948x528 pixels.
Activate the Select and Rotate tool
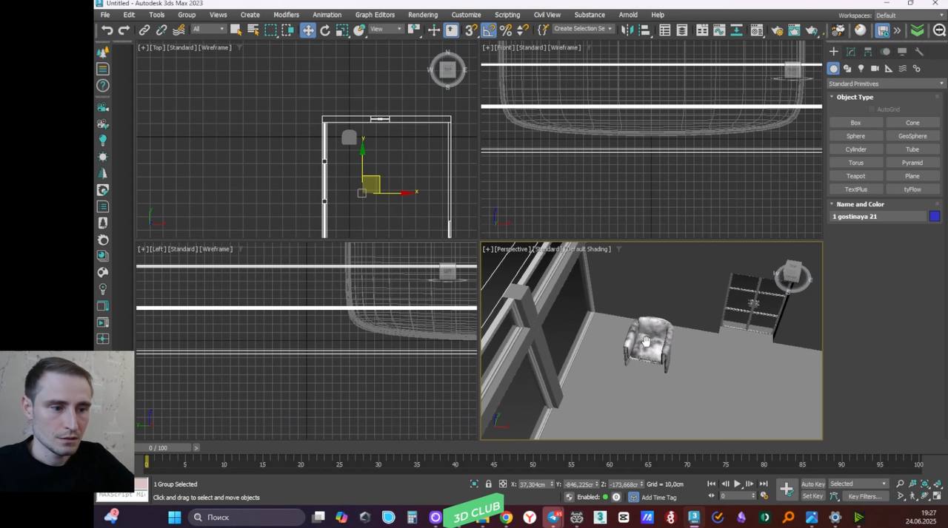325,30
